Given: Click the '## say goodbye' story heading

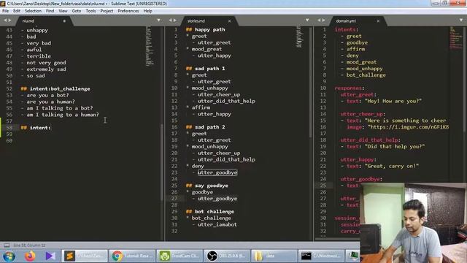Looking at the screenshot, I should point(207,186).
